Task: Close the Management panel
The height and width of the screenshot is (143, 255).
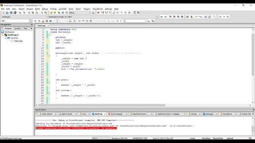Action: [x=32, y=25]
